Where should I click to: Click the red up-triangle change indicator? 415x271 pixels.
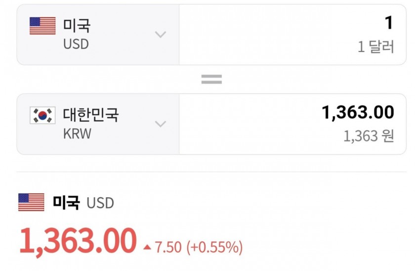coord(147,247)
